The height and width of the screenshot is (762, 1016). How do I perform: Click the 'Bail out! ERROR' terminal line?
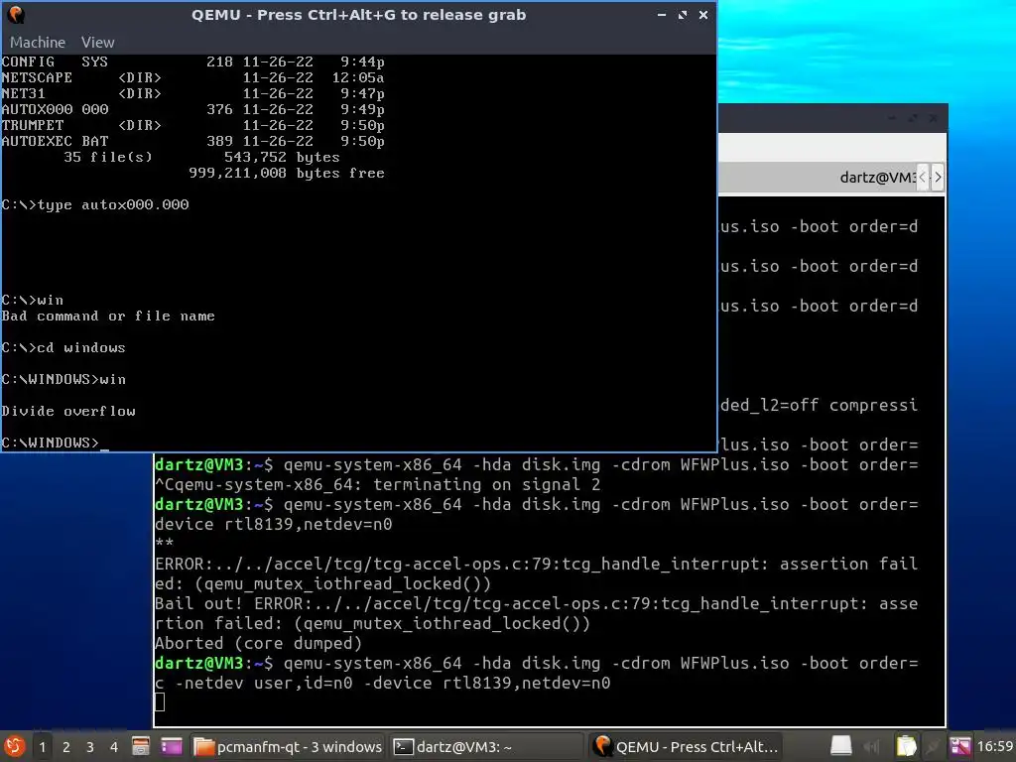[536, 604]
